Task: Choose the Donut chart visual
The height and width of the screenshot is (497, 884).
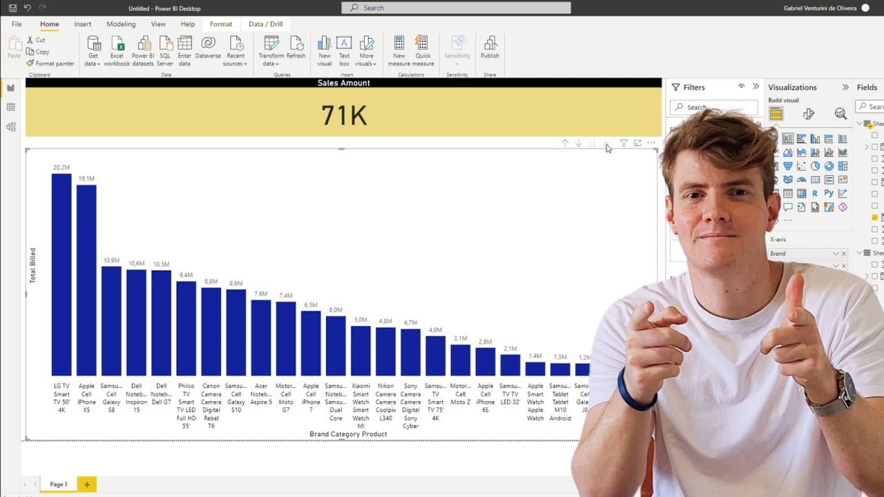Action: tap(829, 166)
